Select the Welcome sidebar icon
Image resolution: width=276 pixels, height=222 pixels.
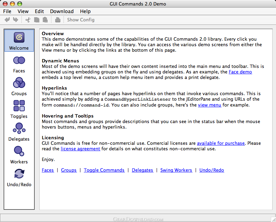19,41
